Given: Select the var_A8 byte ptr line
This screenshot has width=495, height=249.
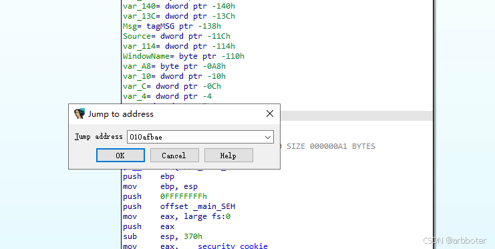Looking at the screenshot, I should [174, 66].
